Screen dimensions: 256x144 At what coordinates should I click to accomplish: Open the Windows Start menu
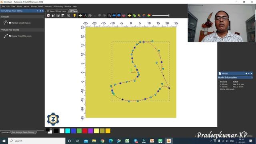pyautogui.click(x=4, y=141)
